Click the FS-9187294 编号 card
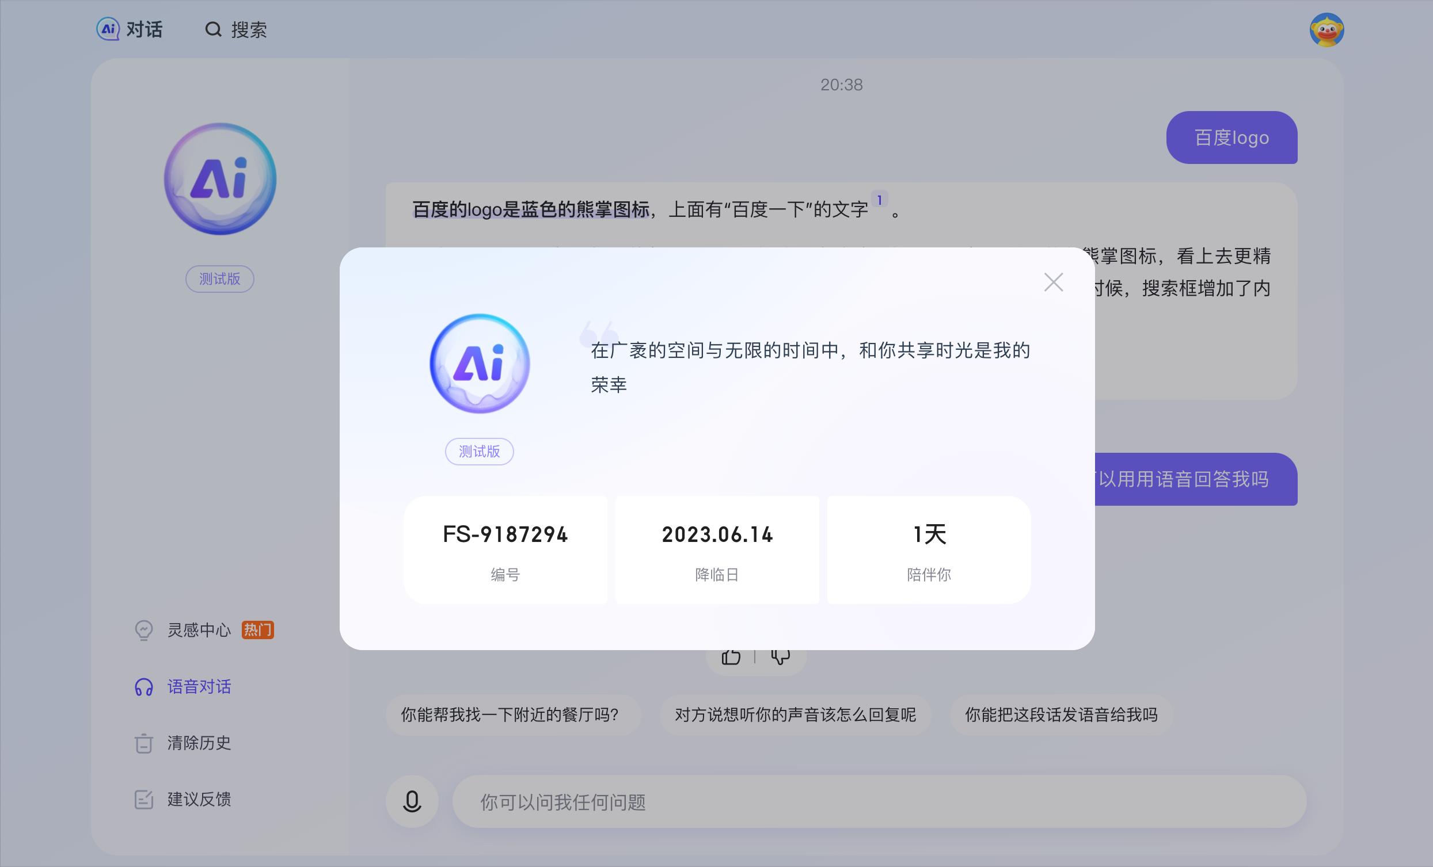 click(505, 549)
